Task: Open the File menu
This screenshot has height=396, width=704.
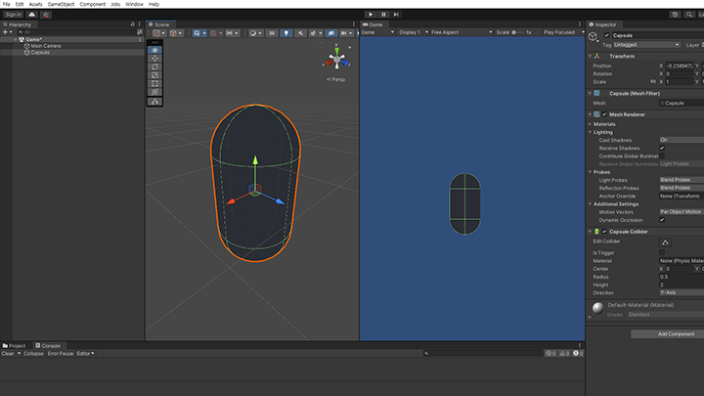Action: pos(6,4)
